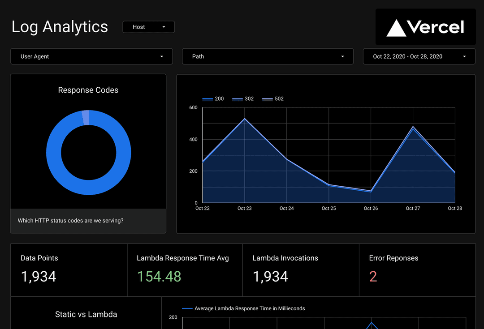Screen dimensions: 484x329
Task: Select the Lambda Response Time Avg value
Action: coord(159,277)
